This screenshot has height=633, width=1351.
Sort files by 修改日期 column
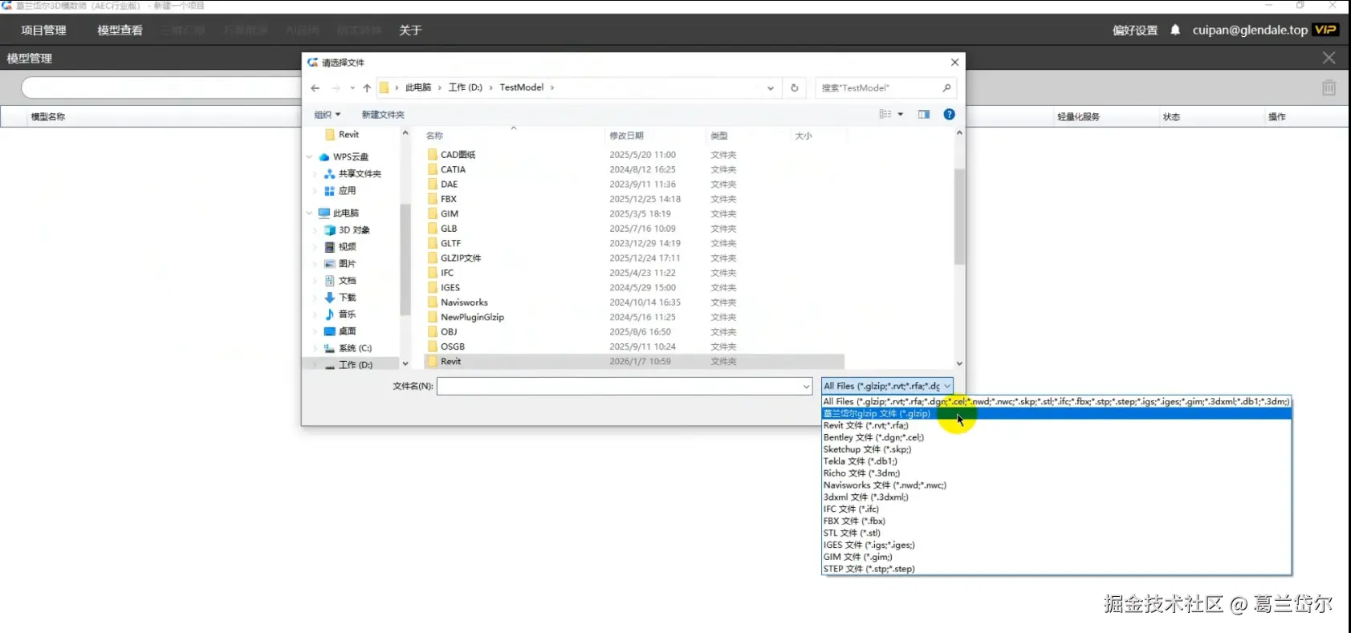(626, 136)
